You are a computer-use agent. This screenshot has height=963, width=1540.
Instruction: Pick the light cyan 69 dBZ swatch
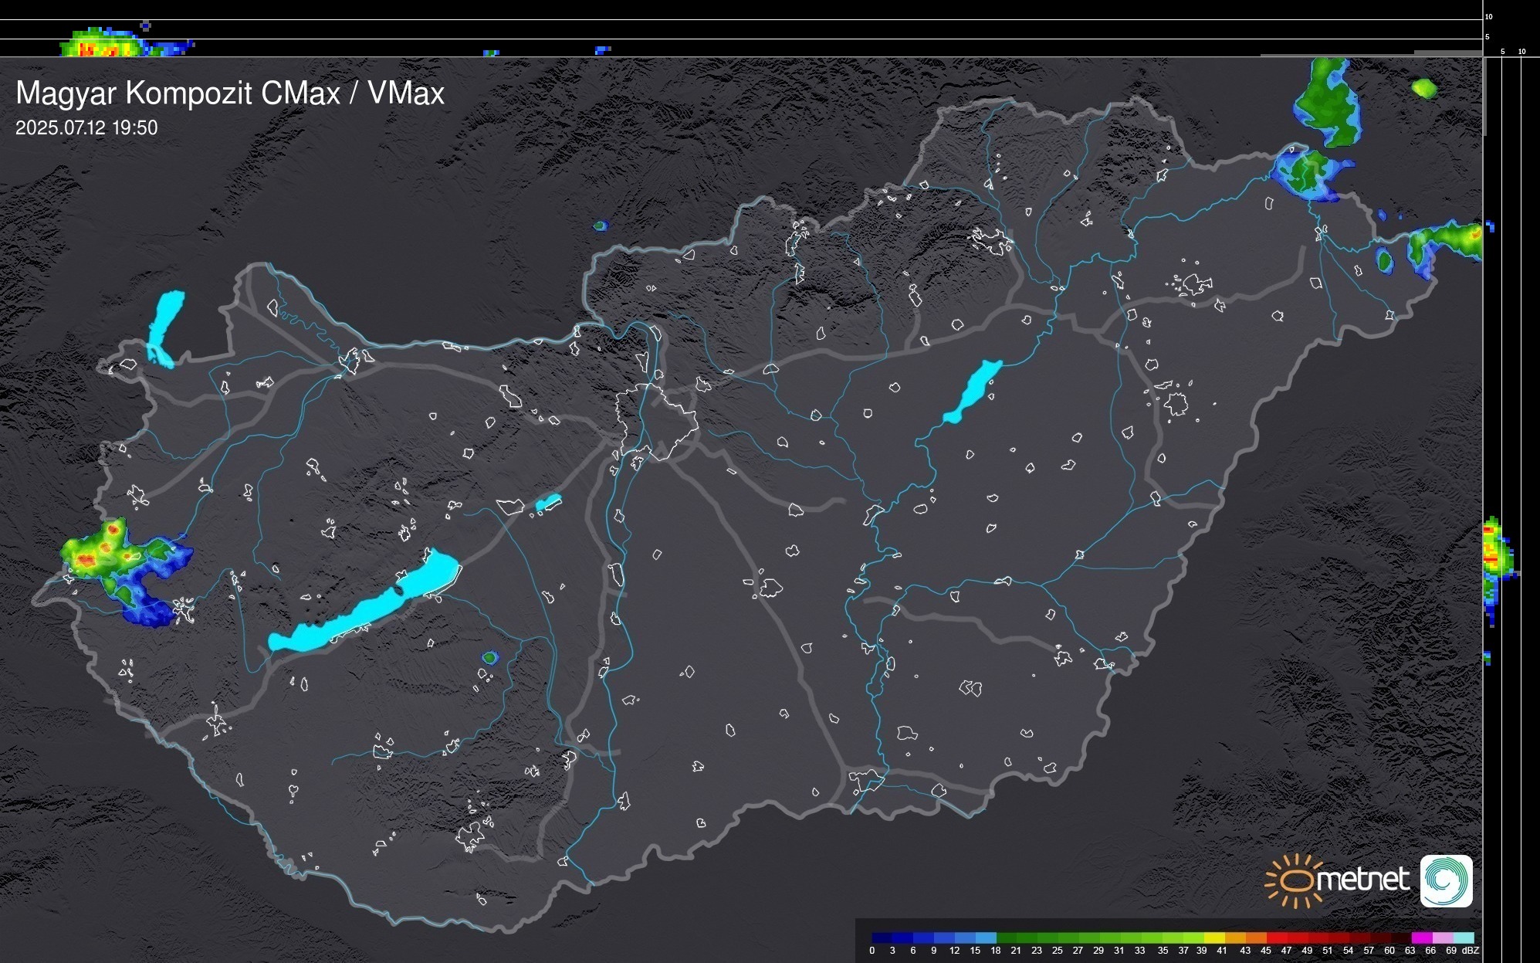point(1463,938)
